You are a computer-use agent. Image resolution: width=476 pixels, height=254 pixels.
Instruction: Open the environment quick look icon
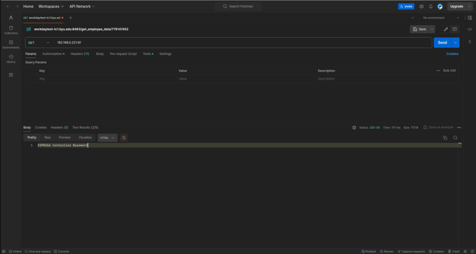(x=470, y=18)
